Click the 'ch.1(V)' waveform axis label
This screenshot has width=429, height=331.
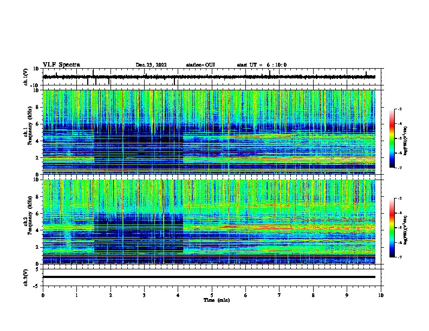pyautogui.click(x=26, y=77)
